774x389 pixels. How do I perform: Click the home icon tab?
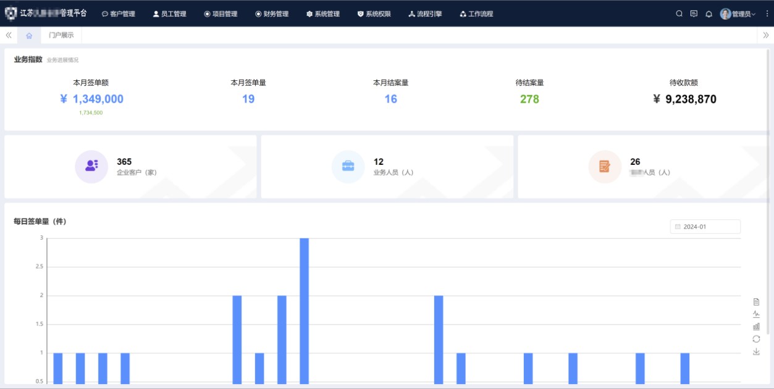(x=29, y=35)
